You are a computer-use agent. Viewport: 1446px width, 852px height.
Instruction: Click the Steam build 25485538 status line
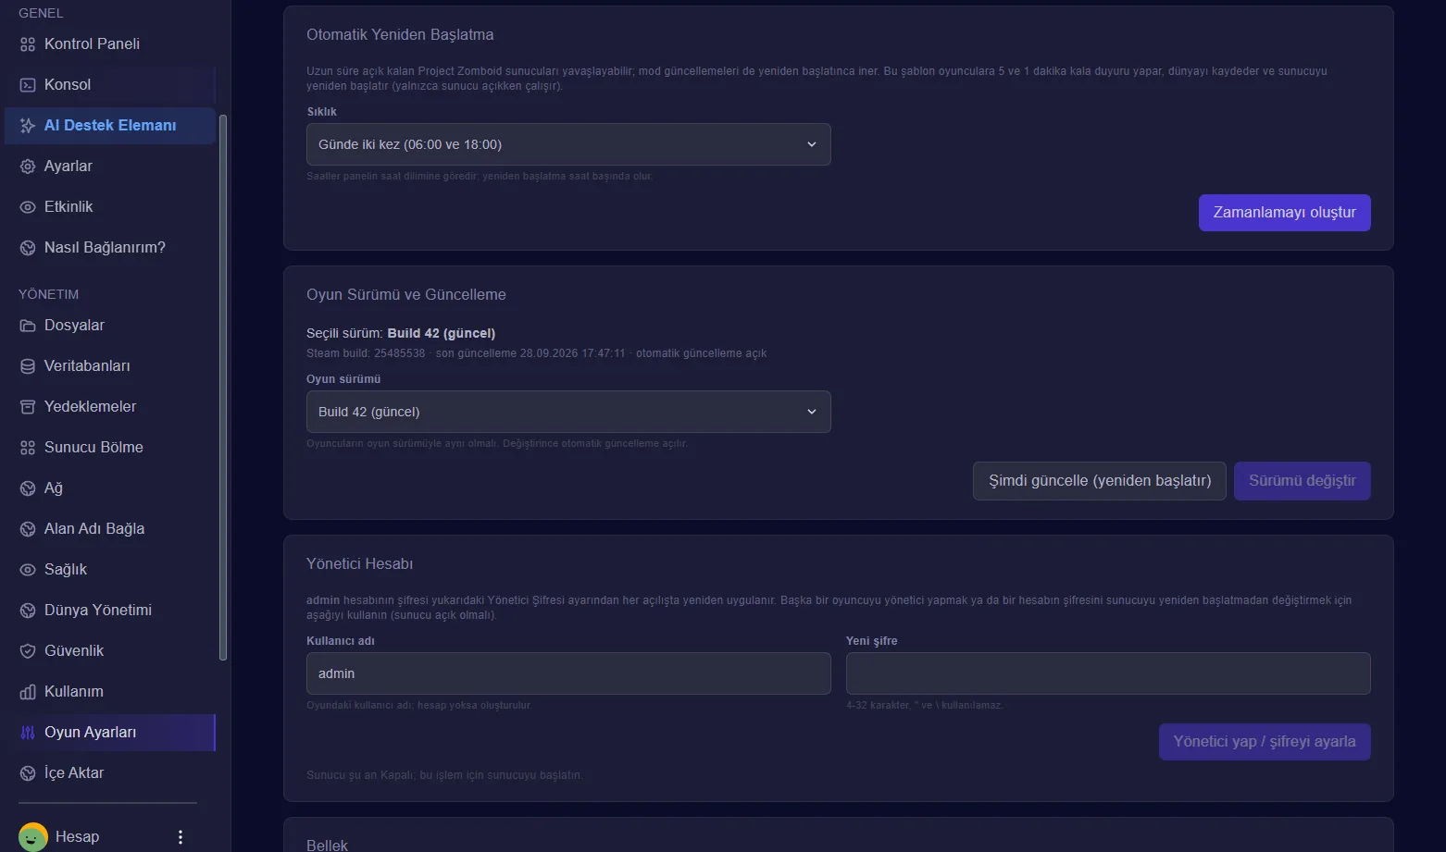[537, 353]
